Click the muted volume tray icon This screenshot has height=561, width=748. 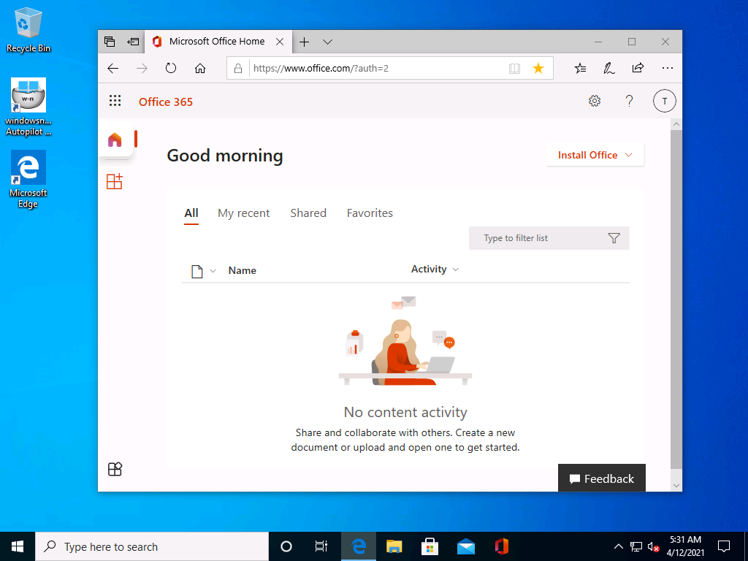click(654, 546)
